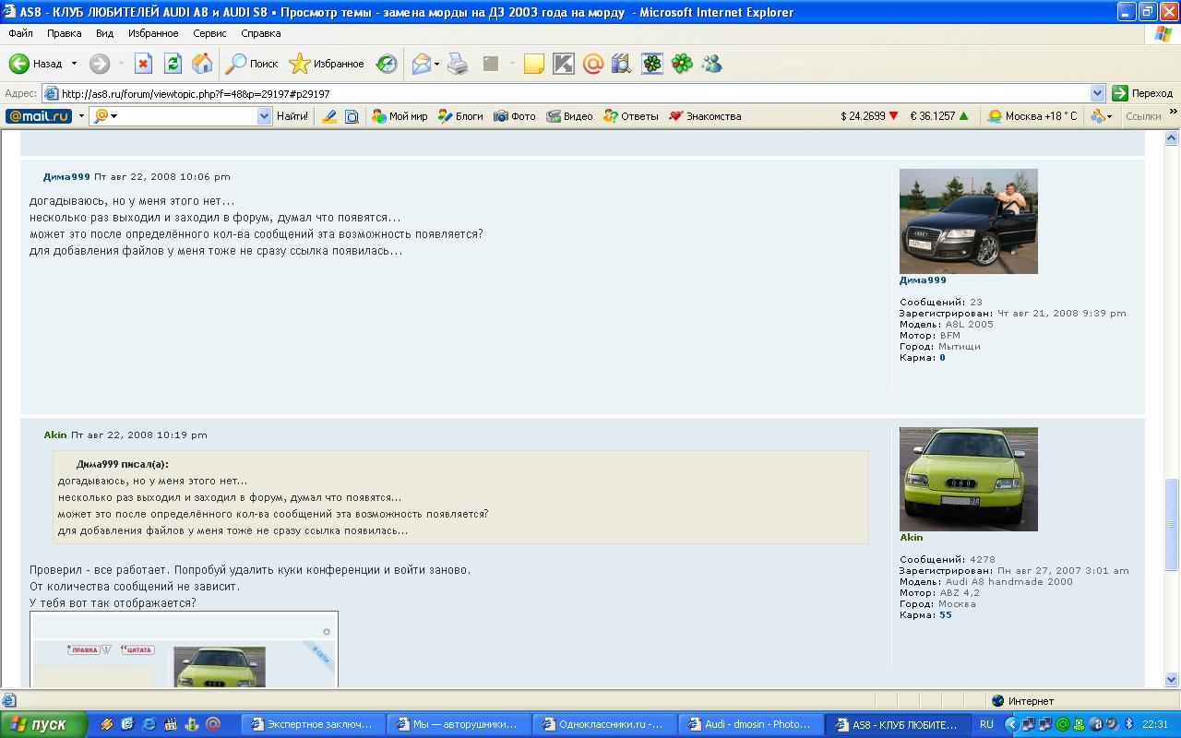Image resolution: width=1181 pixels, height=738 pixels.
Task: Refresh the page with the green arrows icon
Action: [x=173, y=64]
